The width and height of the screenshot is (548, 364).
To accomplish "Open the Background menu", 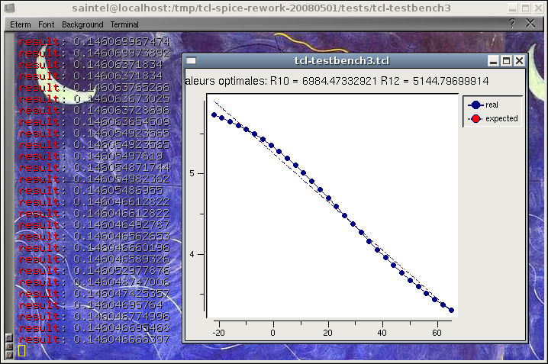I will [x=82, y=24].
